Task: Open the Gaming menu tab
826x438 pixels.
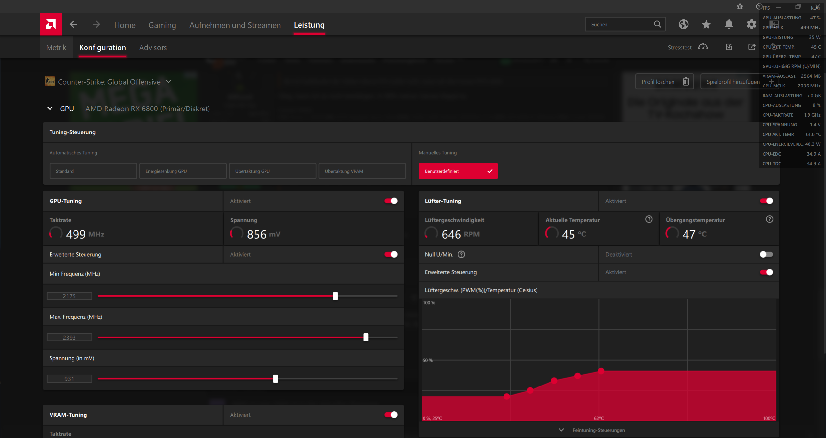Action: click(x=162, y=25)
